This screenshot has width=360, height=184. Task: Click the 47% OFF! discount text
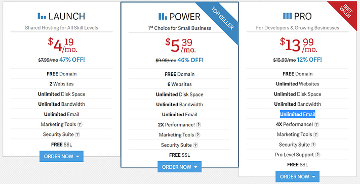point(72,60)
